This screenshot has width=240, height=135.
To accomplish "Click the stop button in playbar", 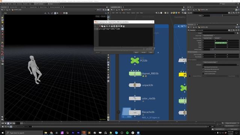I will pos(8,123).
